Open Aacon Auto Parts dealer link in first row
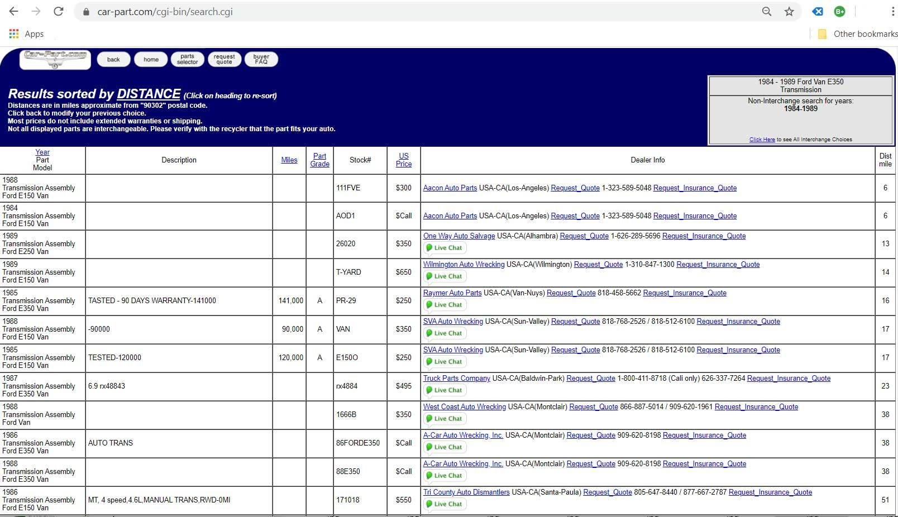898x517 pixels. tap(450, 188)
